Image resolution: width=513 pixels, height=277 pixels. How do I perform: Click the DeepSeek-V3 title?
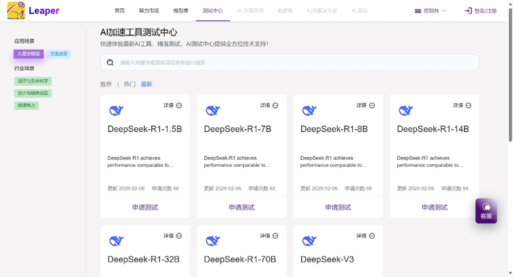327,259
